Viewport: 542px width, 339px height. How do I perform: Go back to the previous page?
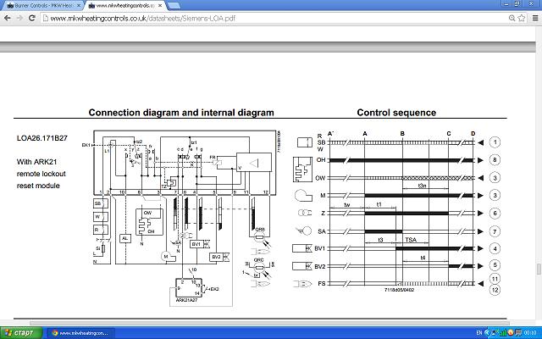8,17
